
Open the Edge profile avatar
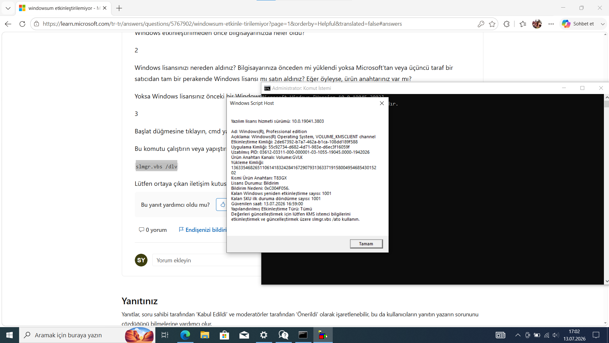click(537, 24)
